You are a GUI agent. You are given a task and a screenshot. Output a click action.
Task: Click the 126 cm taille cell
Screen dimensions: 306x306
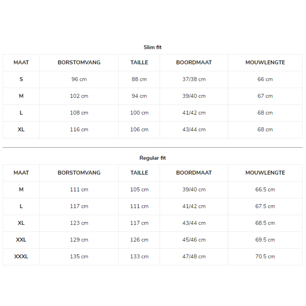[x=139, y=240]
